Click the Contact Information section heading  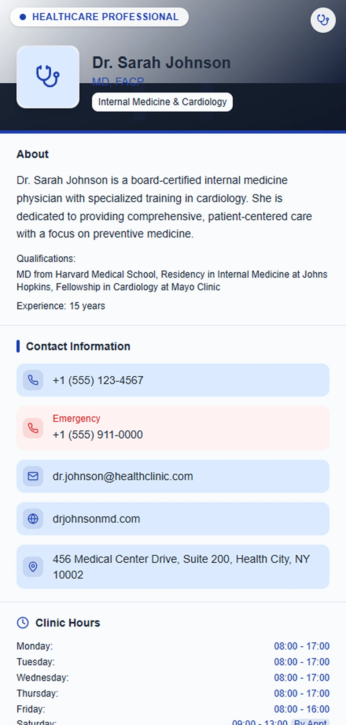[78, 346]
